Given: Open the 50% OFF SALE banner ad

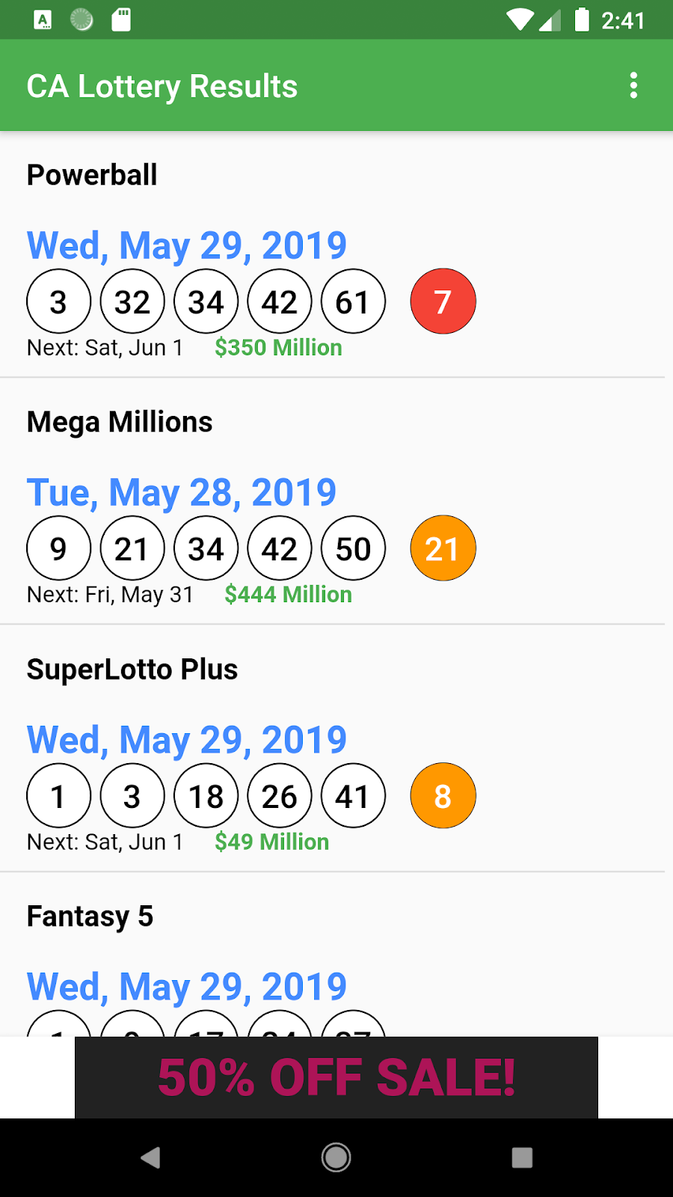Looking at the screenshot, I should 336,1077.
